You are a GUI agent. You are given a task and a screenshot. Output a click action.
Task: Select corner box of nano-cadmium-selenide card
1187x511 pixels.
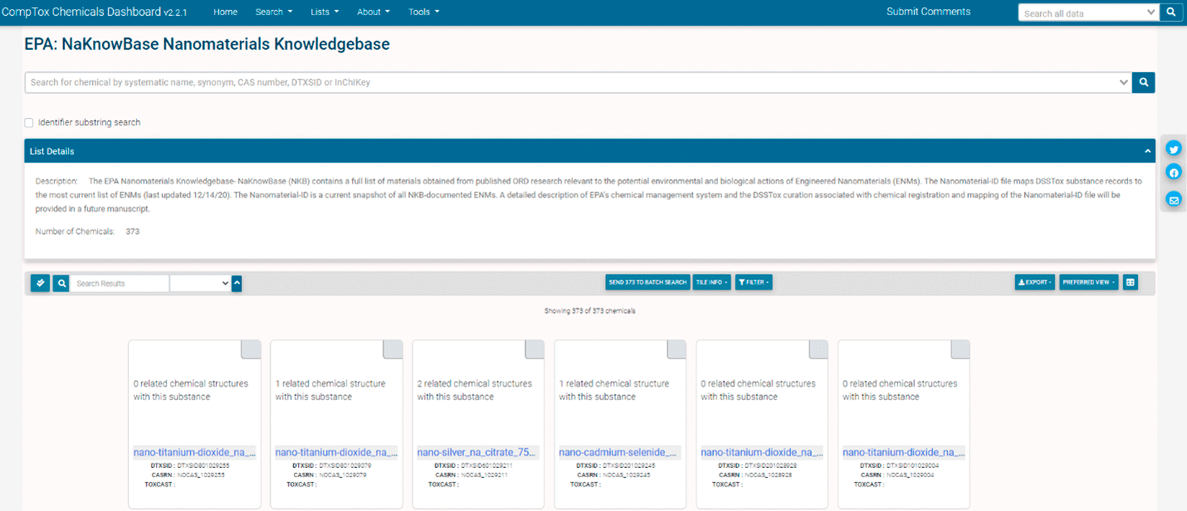(x=676, y=349)
